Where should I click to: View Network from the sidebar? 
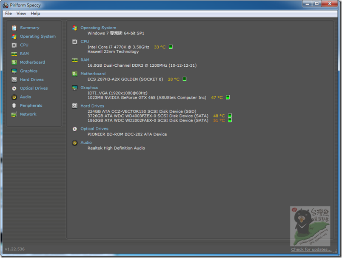(x=28, y=114)
